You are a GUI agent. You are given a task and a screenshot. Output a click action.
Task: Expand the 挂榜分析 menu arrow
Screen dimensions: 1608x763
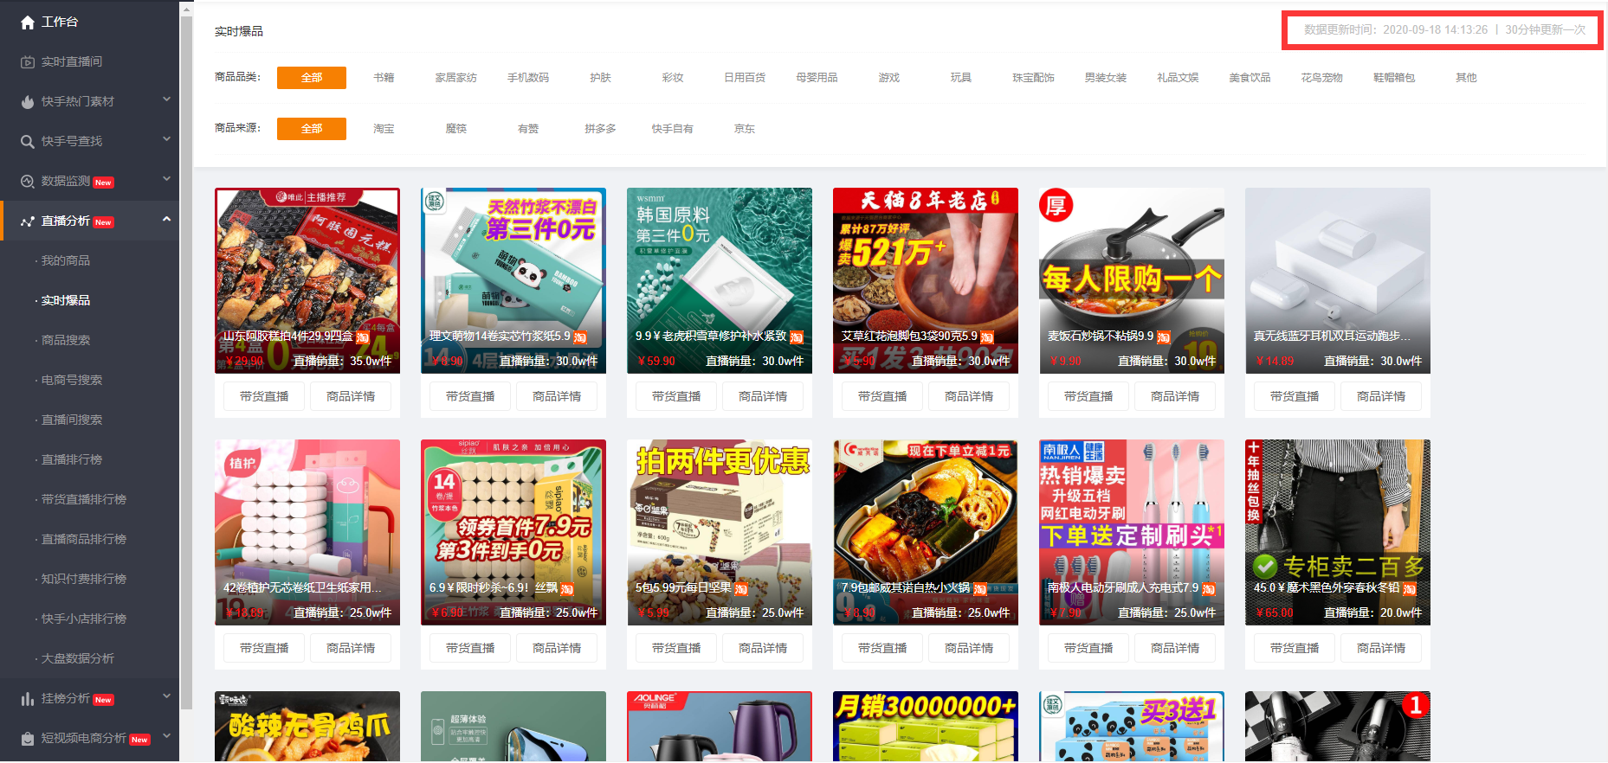[x=166, y=697]
